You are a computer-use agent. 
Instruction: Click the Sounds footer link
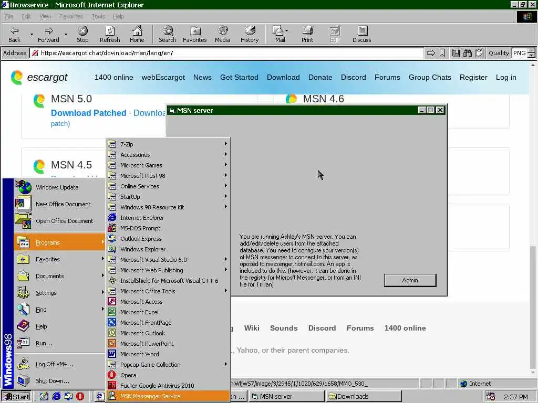pyautogui.click(x=284, y=328)
